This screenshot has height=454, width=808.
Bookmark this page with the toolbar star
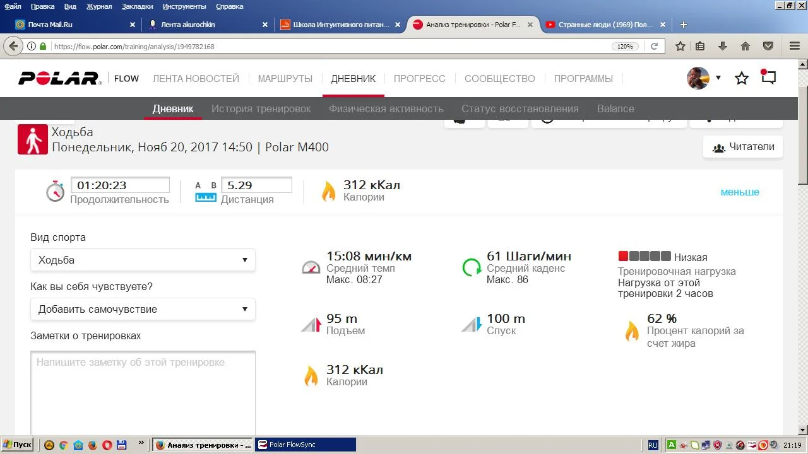click(x=680, y=46)
